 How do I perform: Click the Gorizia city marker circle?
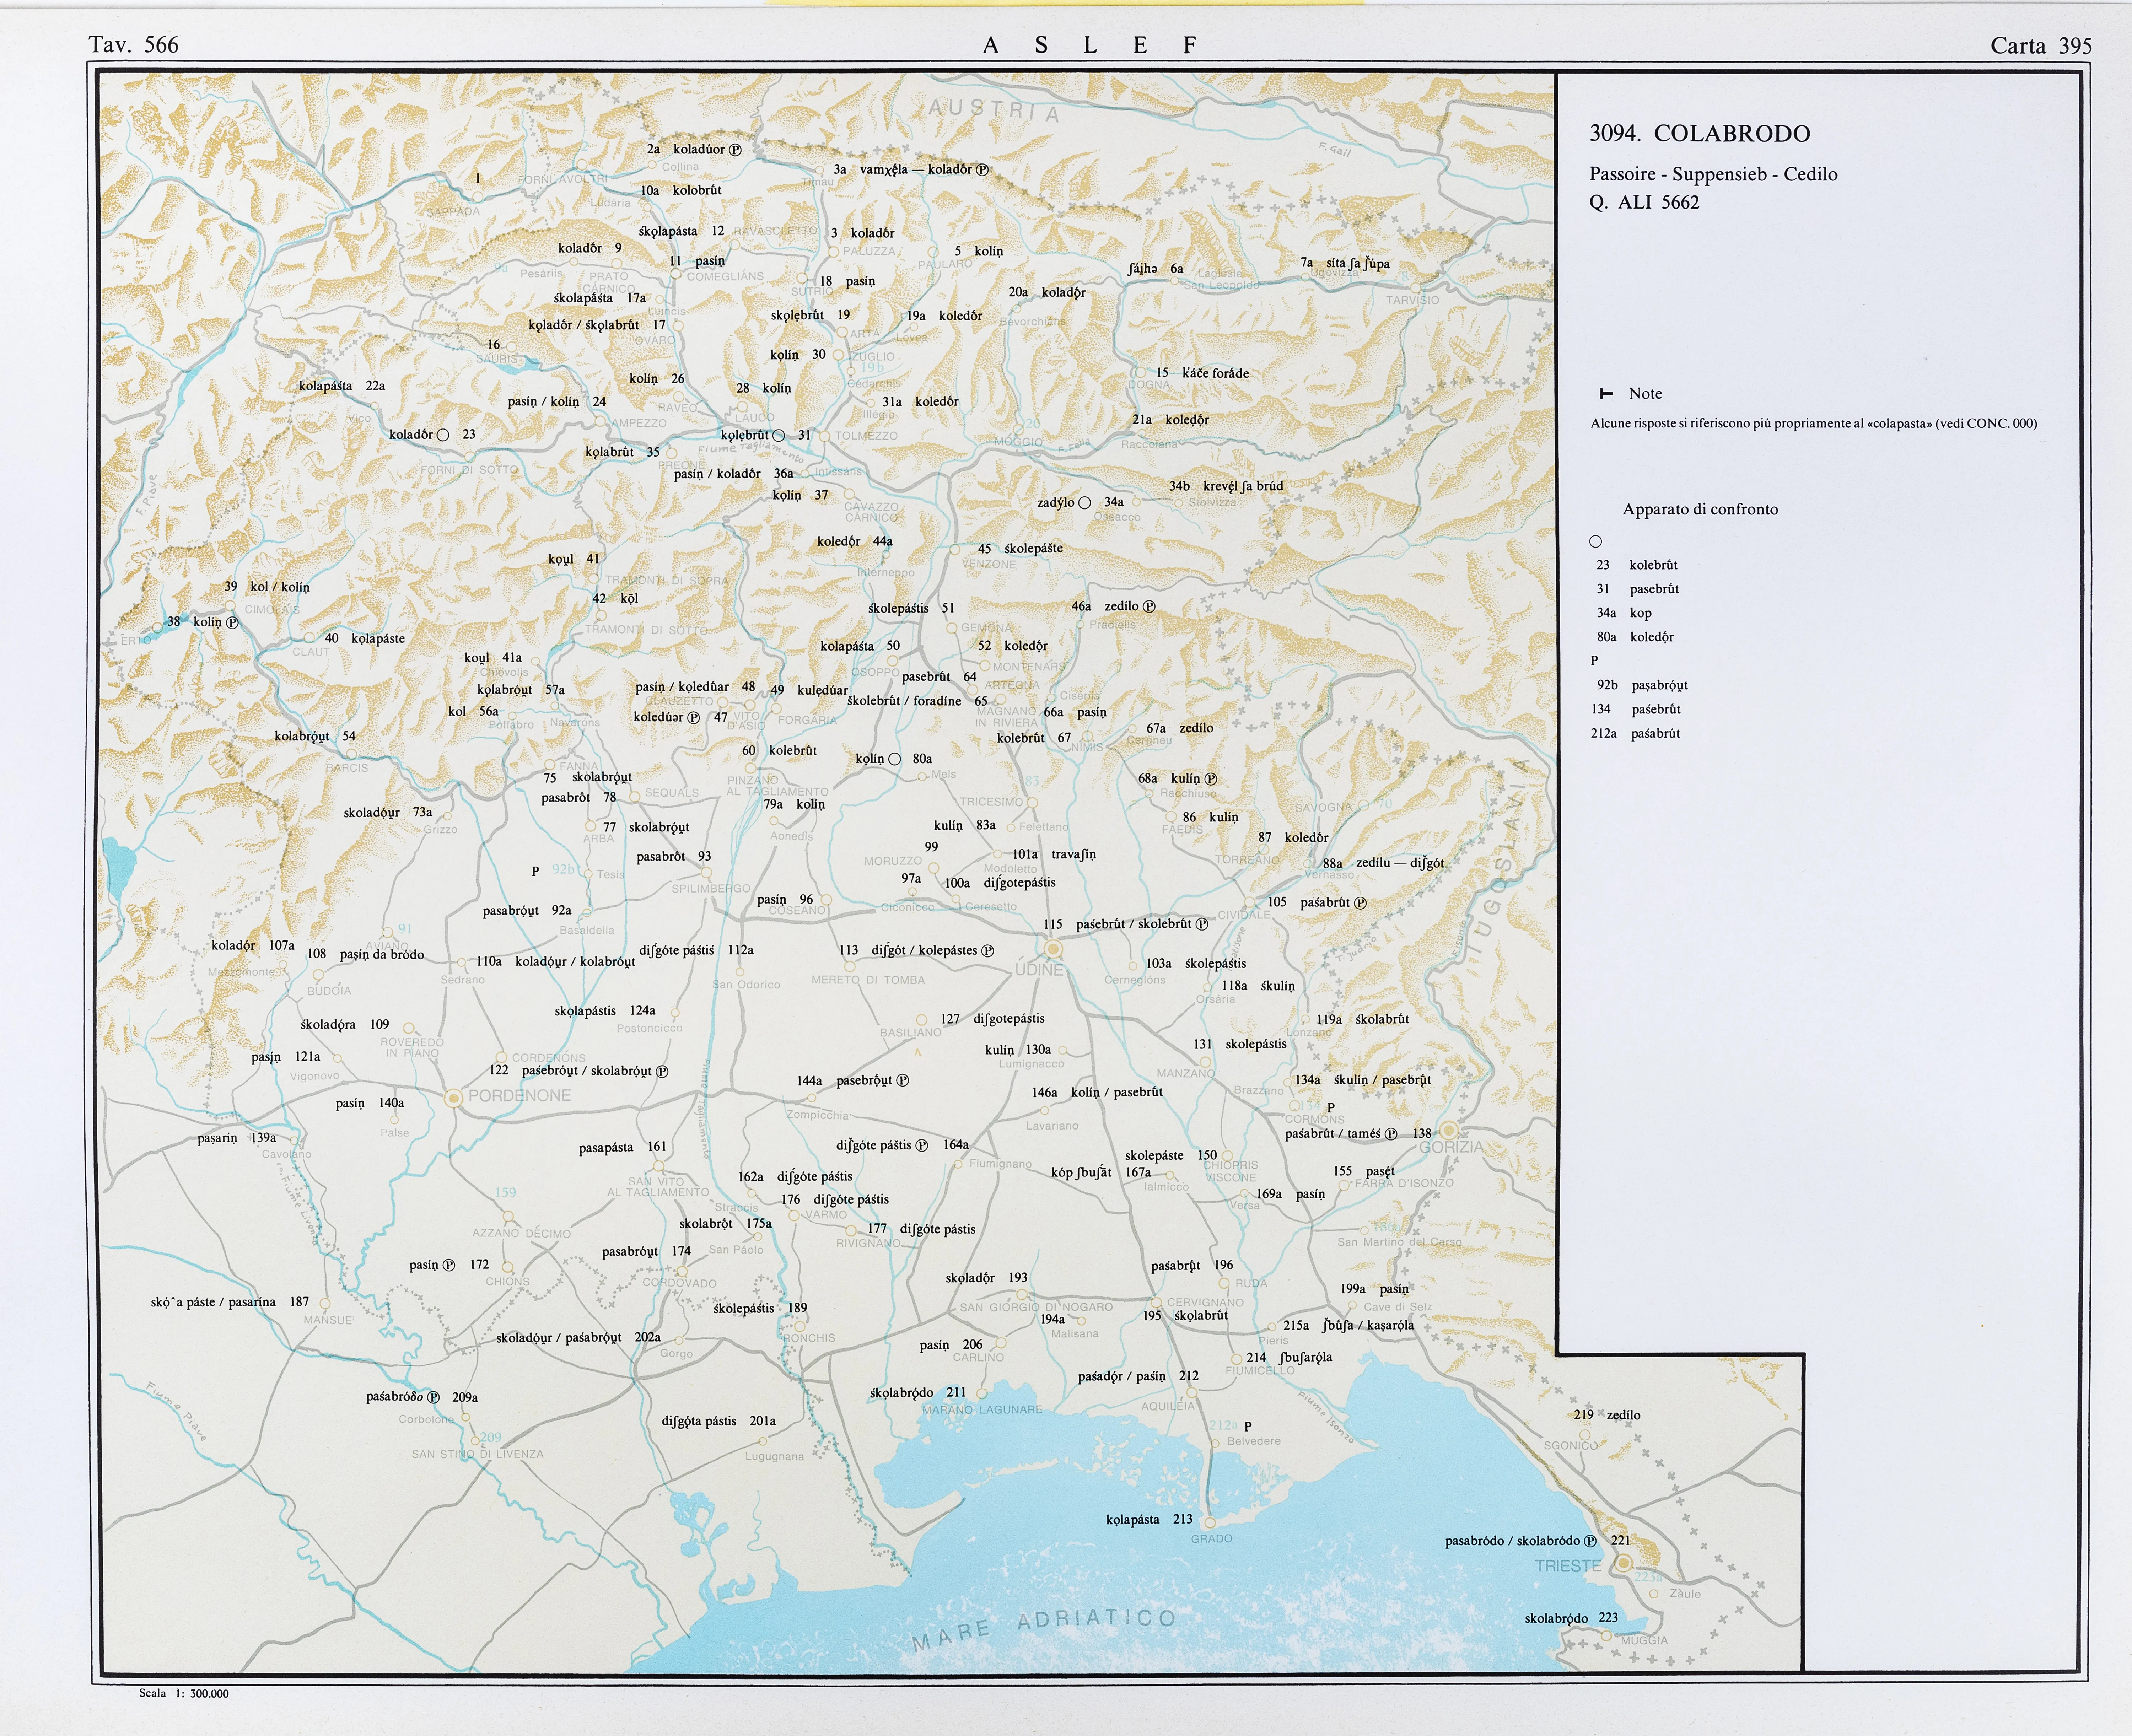pyautogui.click(x=1449, y=1131)
